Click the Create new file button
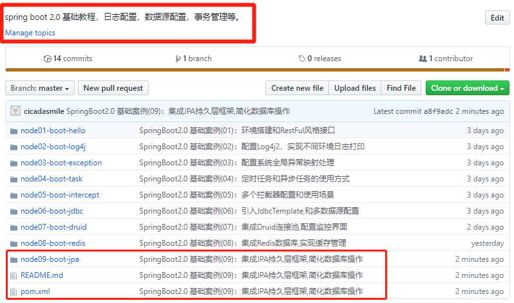Image resolution: width=514 pixels, height=303 pixels. pyautogui.click(x=297, y=87)
